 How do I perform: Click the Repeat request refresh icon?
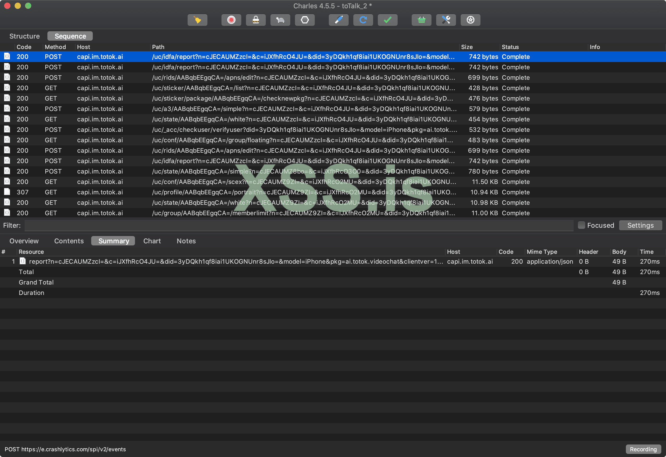[x=363, y=20]
